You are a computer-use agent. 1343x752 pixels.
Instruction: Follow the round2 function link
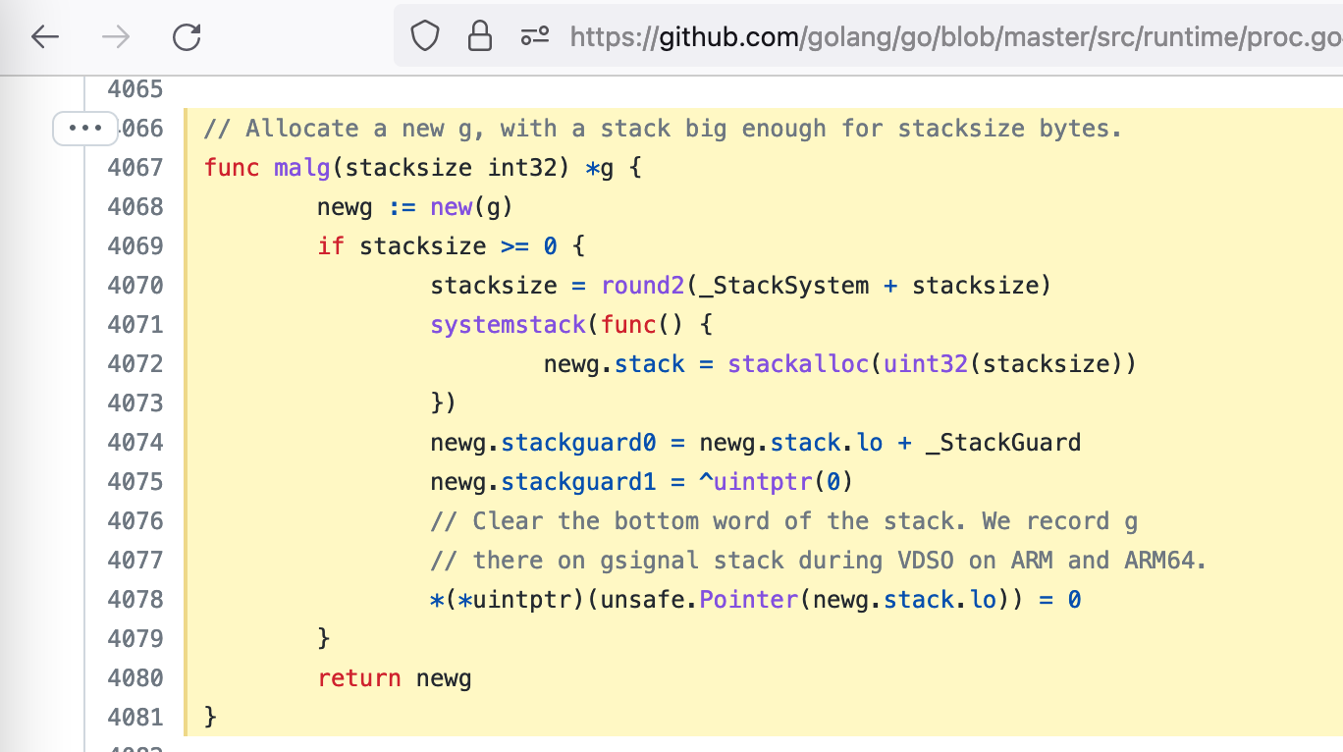point(641,285)
